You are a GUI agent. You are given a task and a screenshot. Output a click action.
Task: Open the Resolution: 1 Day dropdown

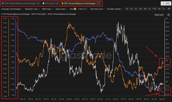coord(32,9)
